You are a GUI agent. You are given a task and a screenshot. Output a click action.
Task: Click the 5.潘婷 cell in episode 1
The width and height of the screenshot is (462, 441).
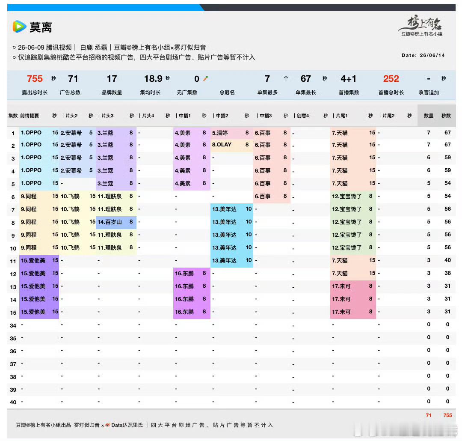220,133
